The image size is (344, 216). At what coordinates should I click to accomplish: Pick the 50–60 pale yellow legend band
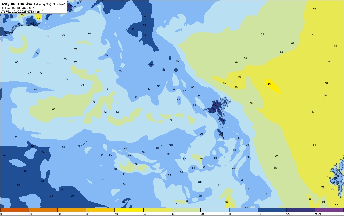157,210
